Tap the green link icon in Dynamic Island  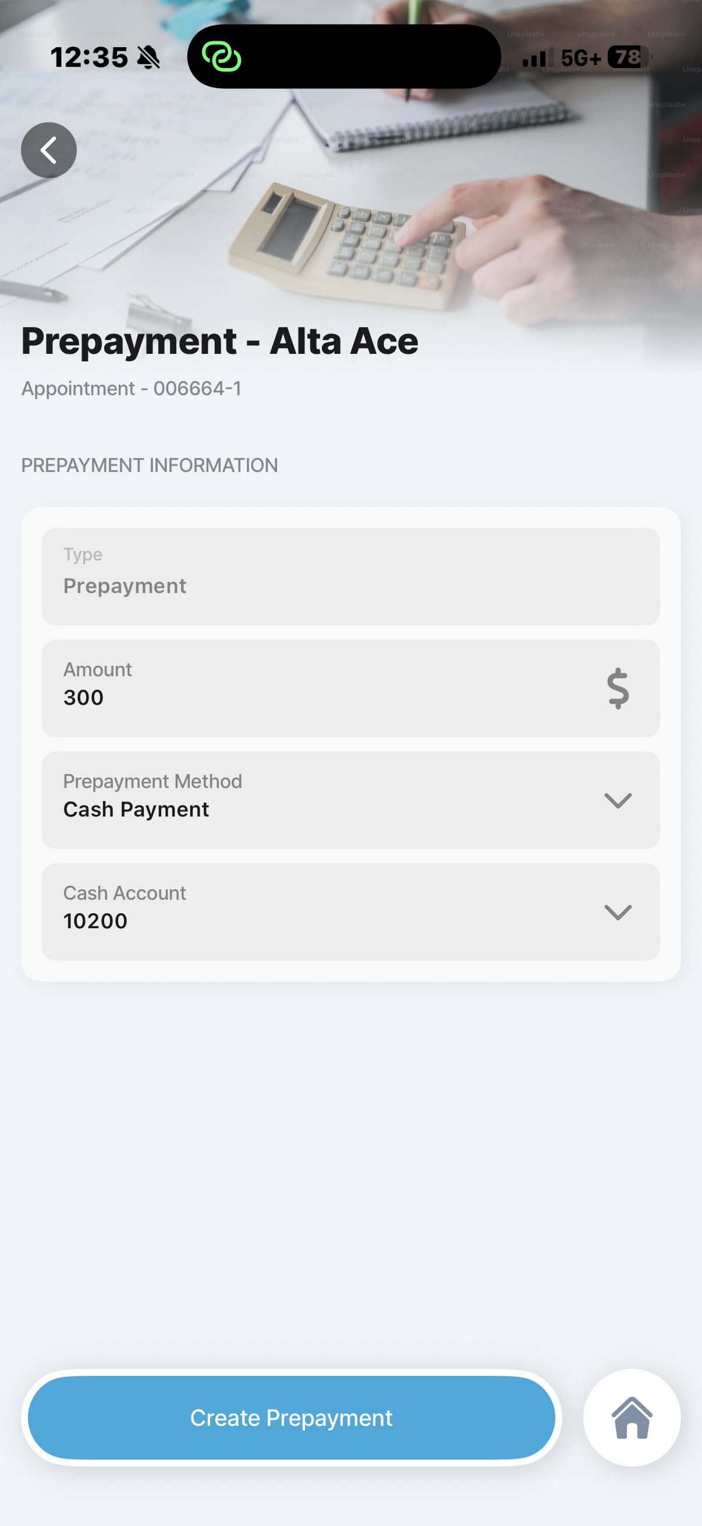pyautogui.click(x=222, y=57)
